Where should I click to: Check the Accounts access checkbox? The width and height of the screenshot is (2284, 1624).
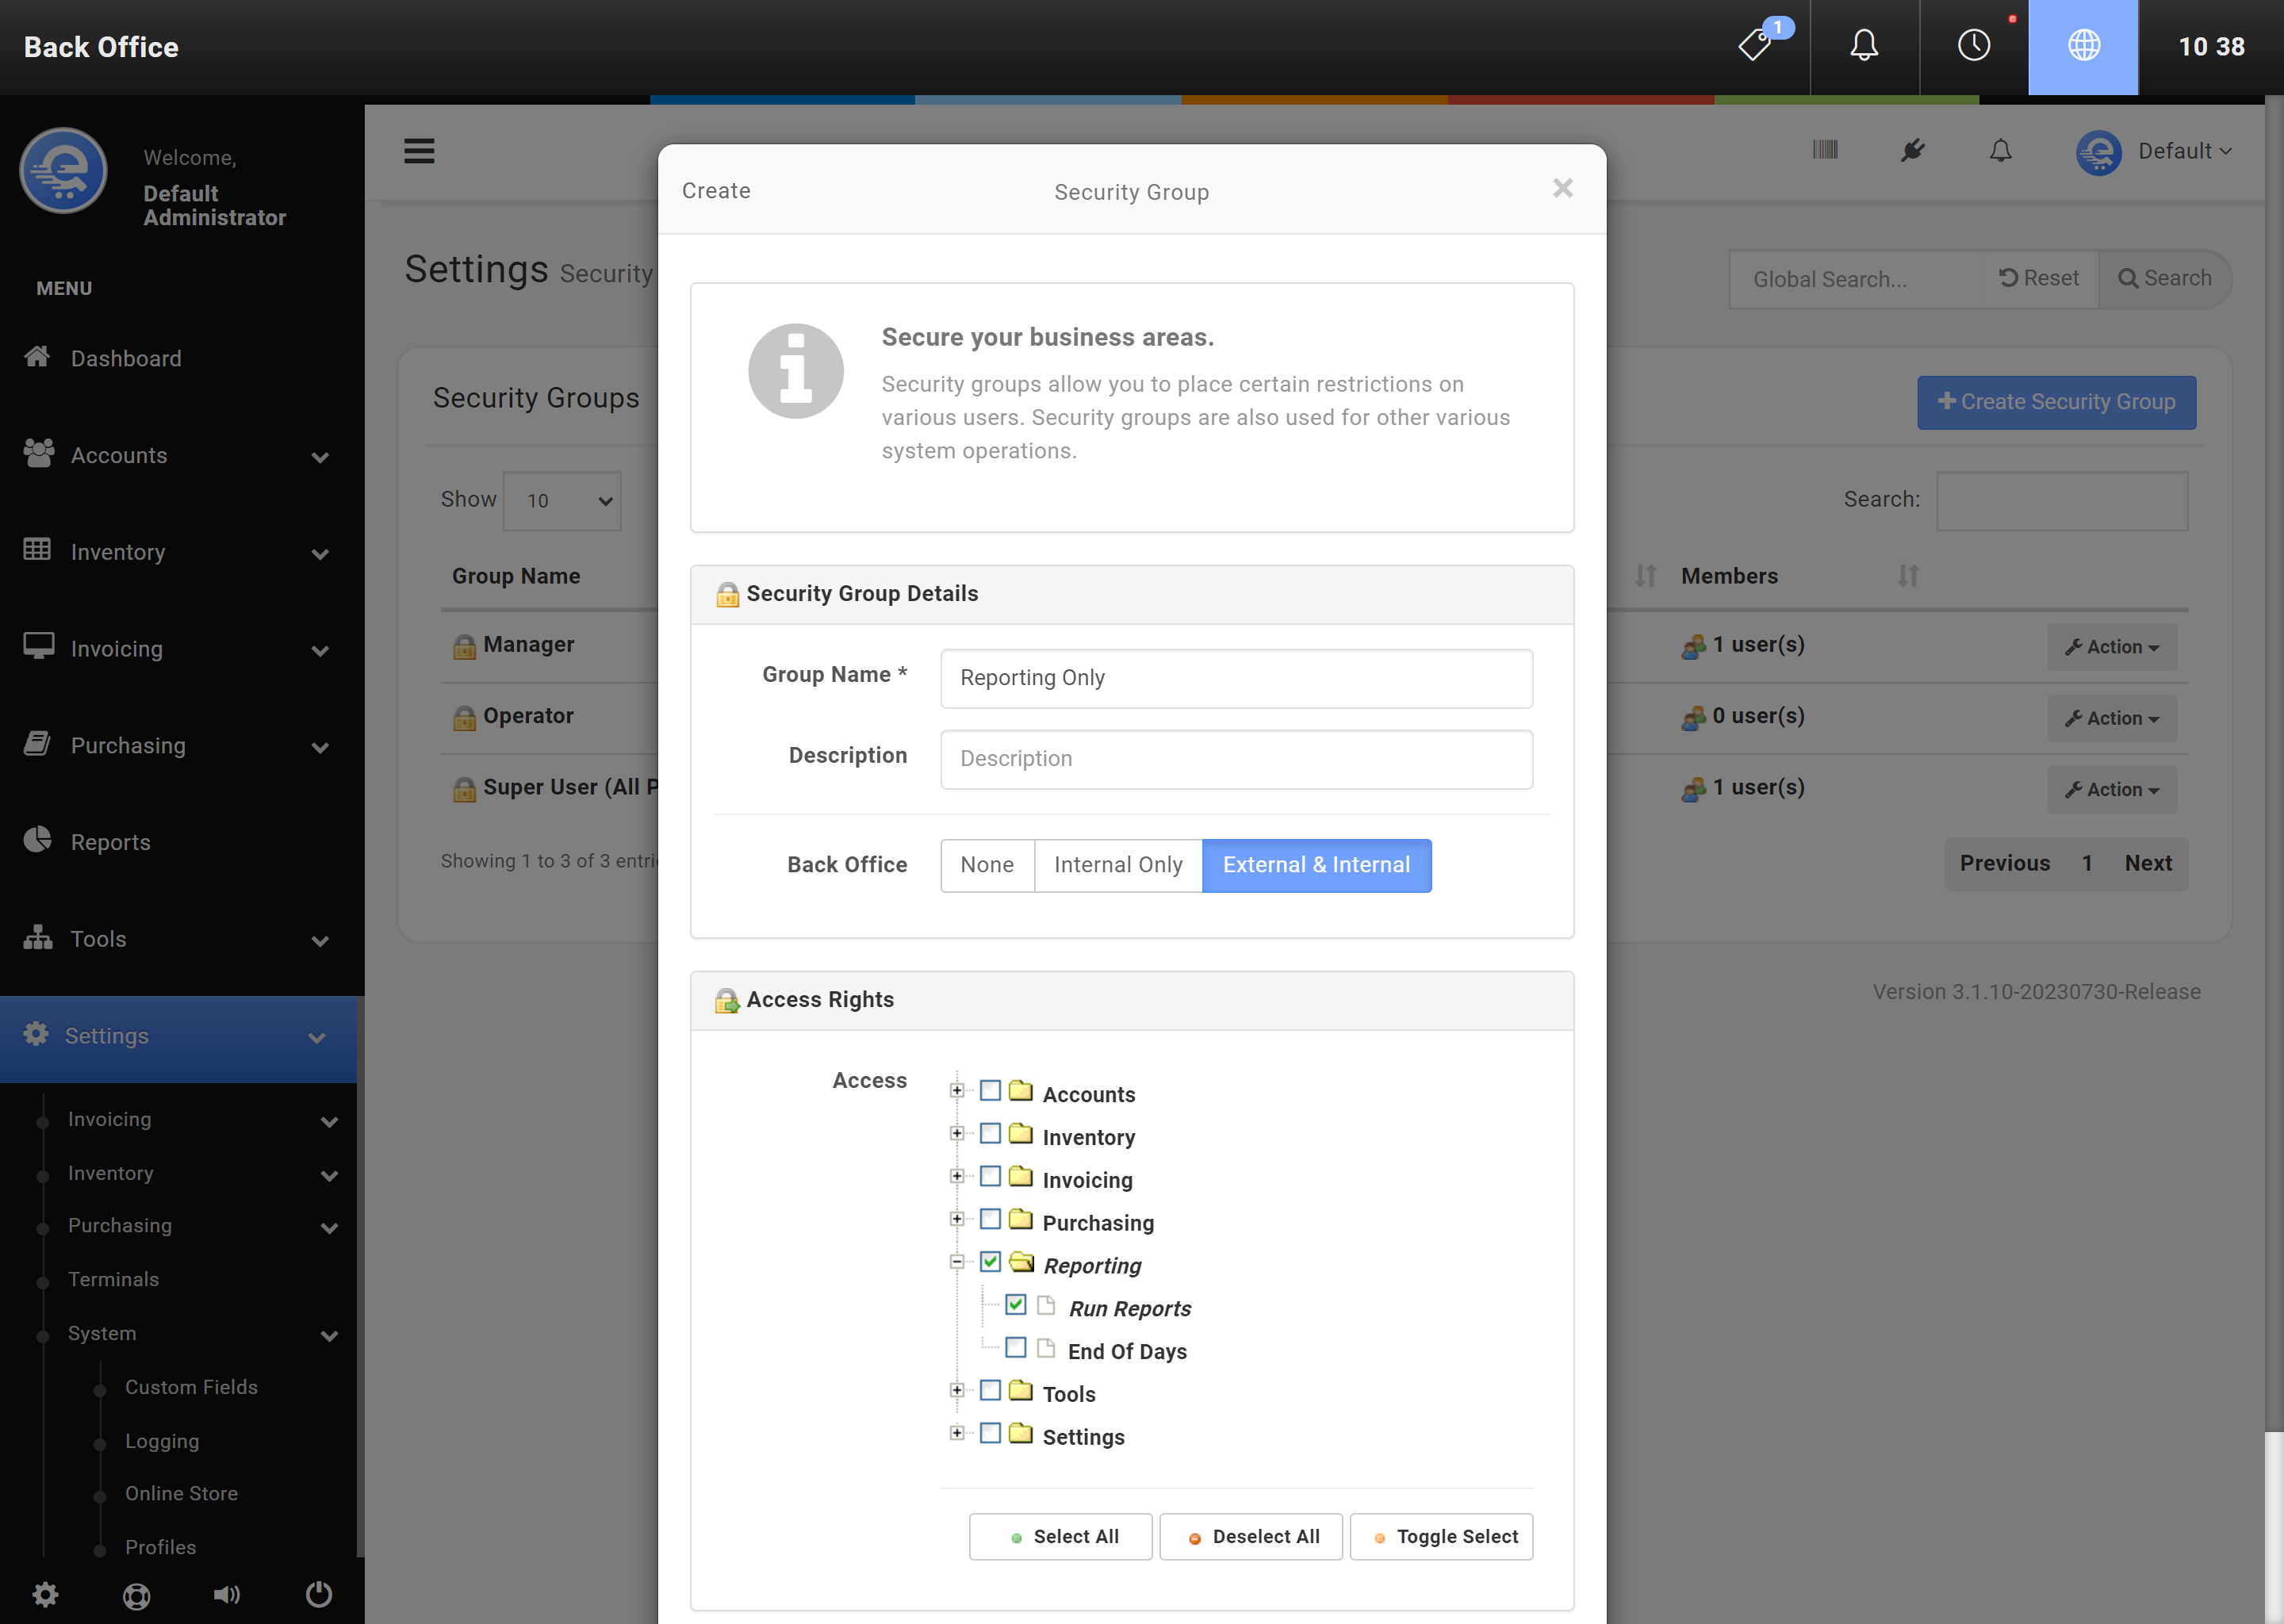point(990,1091)
